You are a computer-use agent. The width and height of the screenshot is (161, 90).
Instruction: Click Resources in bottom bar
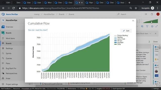point(16,88)
